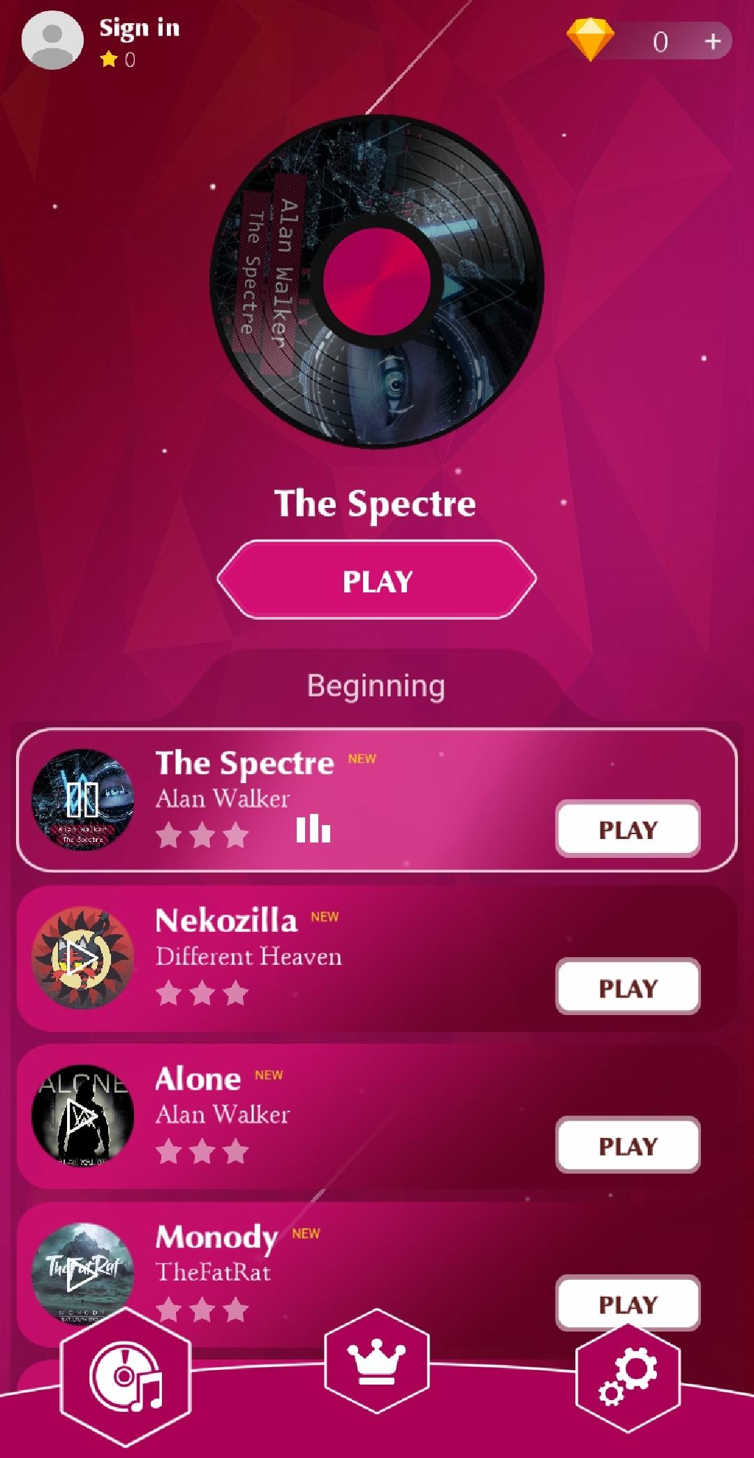Pause The Spectre preview on its thumbnail
Screen dimensions: 754x1458
[x=82, y=800]
